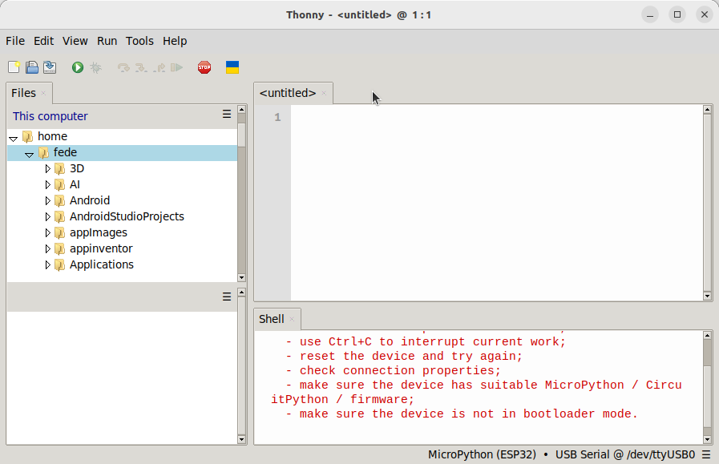This screenshot has width=719, height=464.
Task: Open the interpreter menu icon in status bar
Action: click(x=706, y=454)
